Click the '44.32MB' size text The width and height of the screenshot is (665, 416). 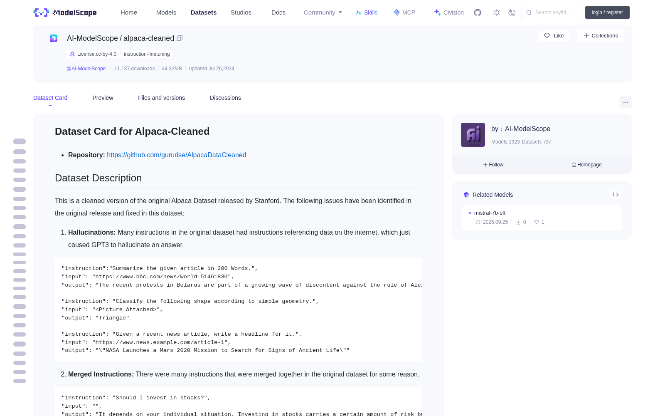(x=172, y=69)
